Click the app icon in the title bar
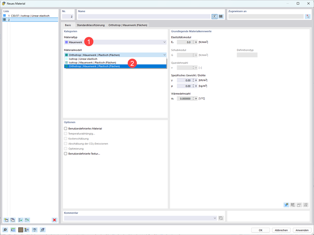 [4, 3]
